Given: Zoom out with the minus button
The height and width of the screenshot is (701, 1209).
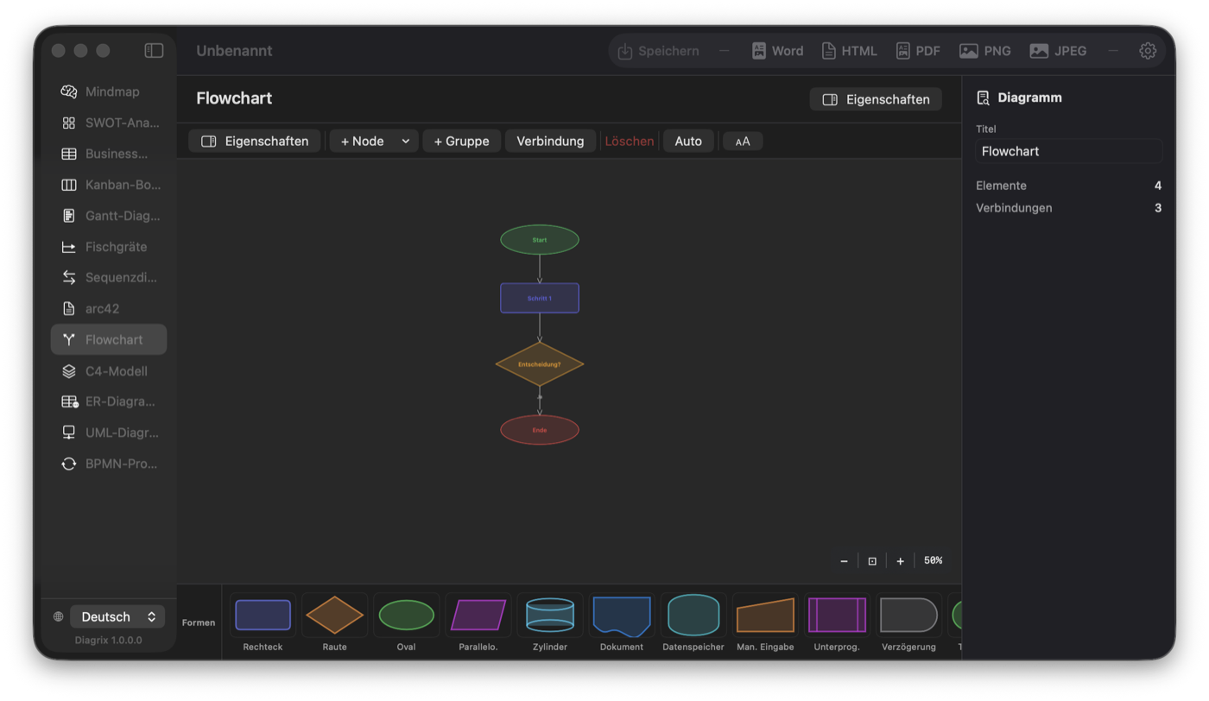Looking at the screenshot, I should coord(844,561).
